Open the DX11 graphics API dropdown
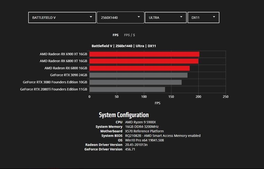264x169 pixels. pos(204,17)
